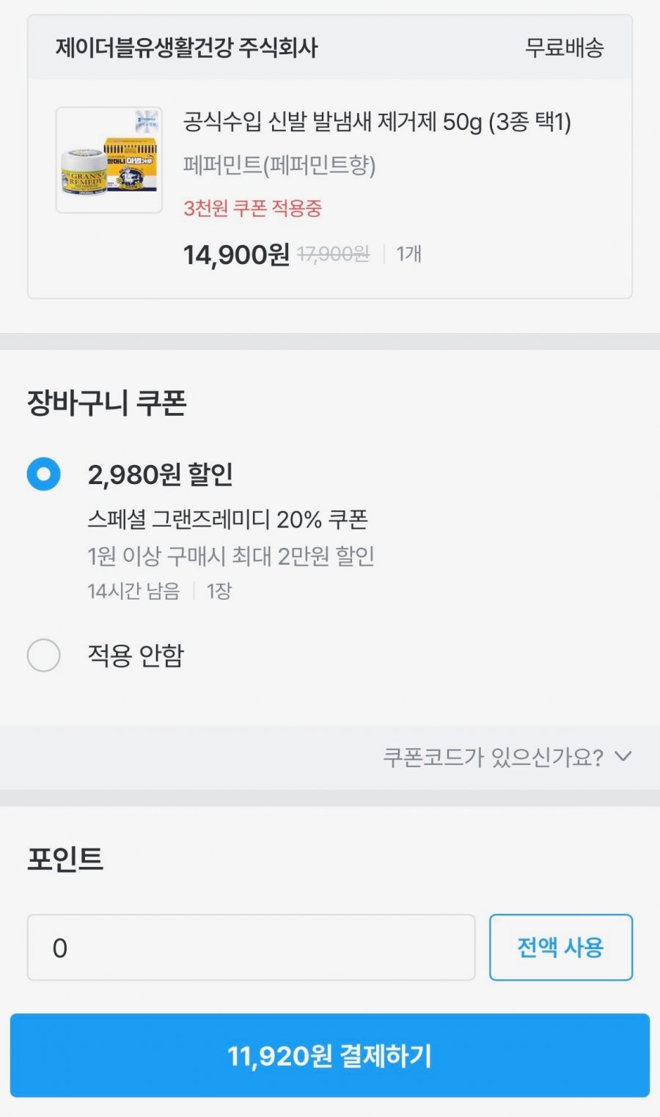Click the 1원 이상 구매시 coupon condition text
The width and height of the screenshot is (660, 1117).
tap(231, 556)
